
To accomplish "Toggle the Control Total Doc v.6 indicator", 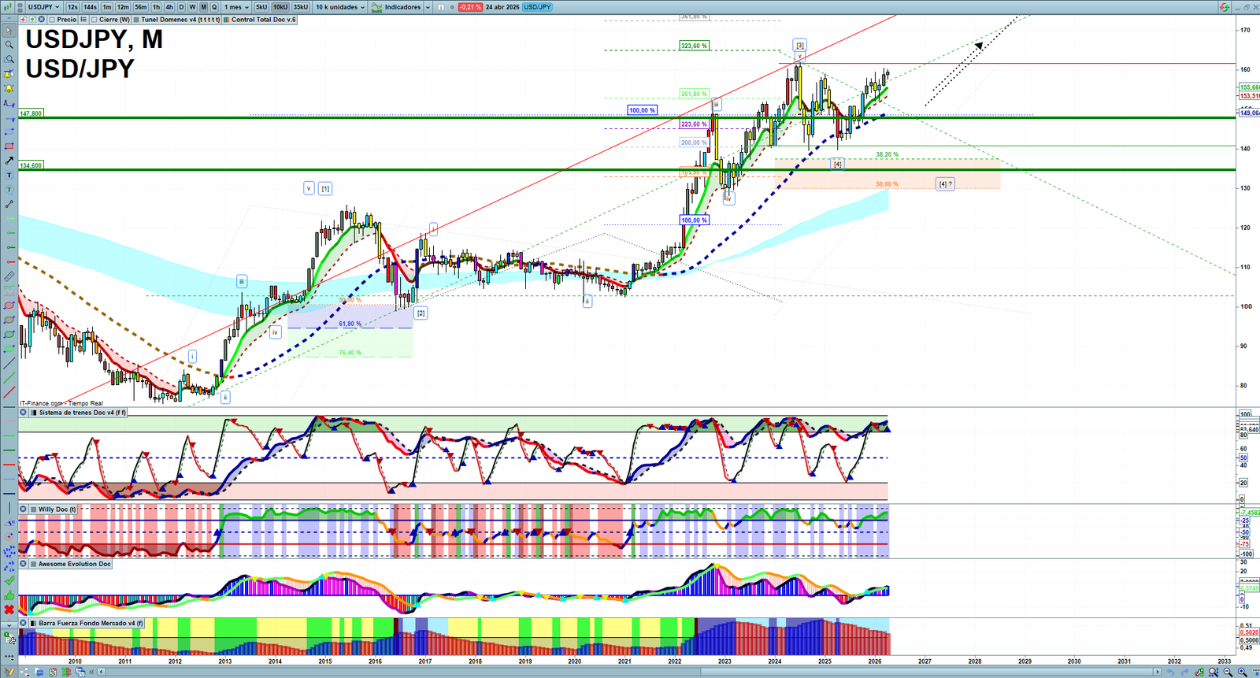I will coord(260,20).
